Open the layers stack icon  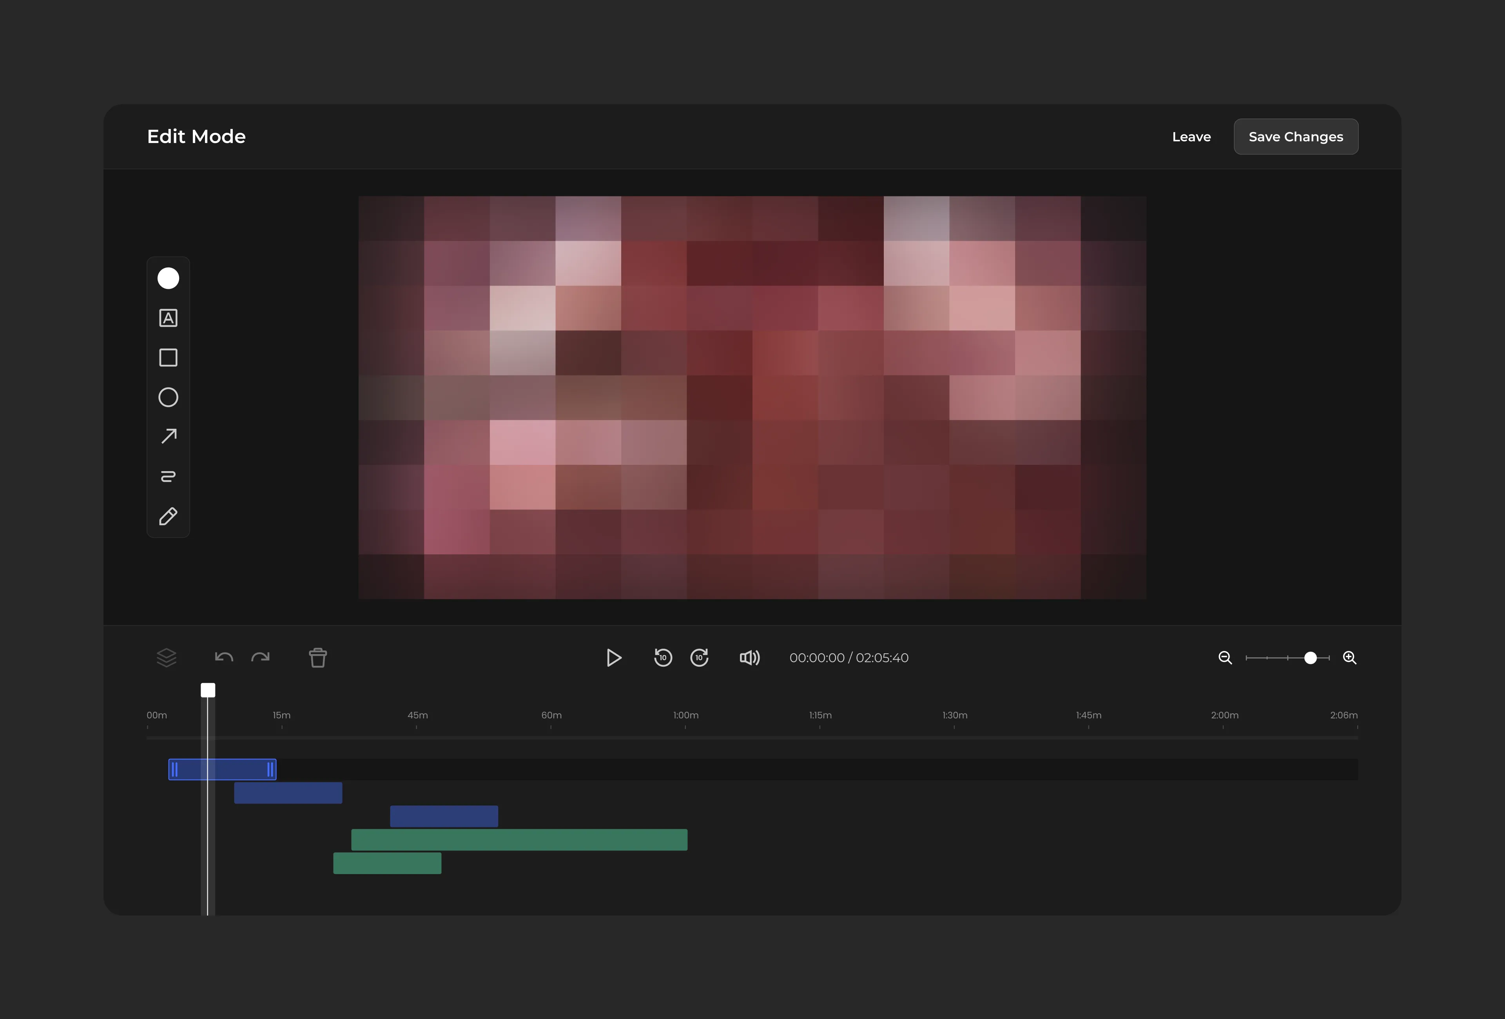(x=167, y=658)
